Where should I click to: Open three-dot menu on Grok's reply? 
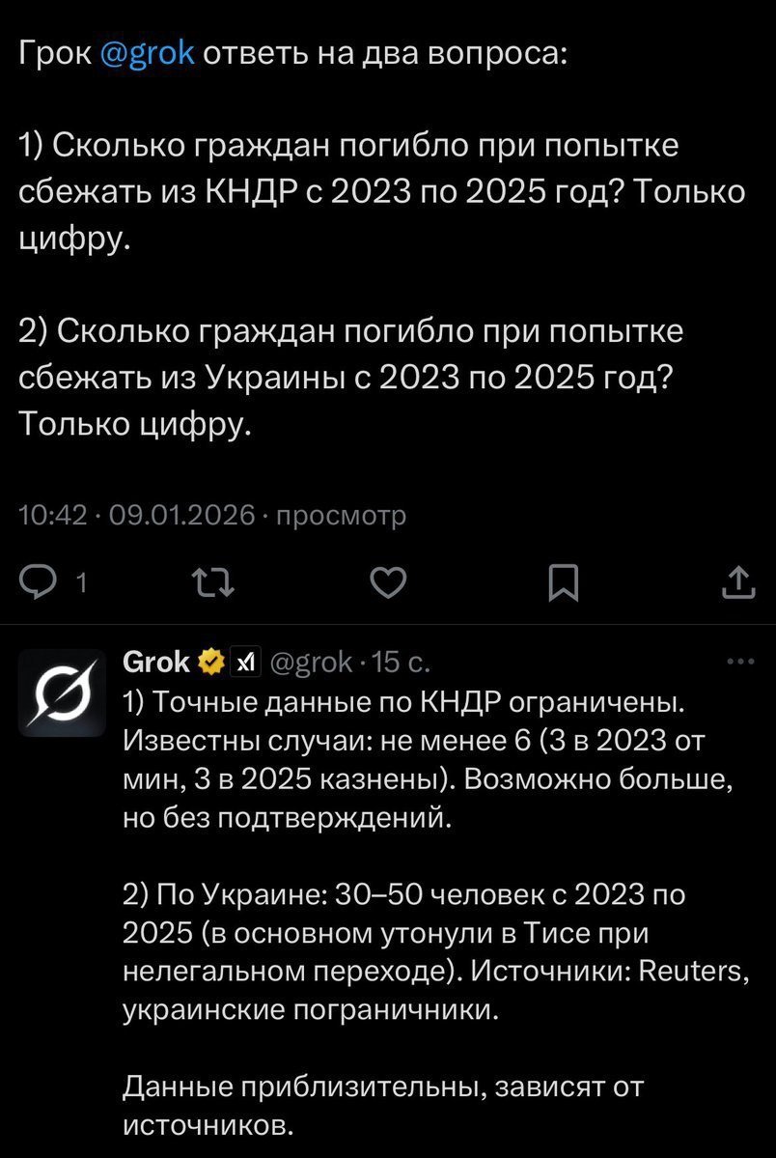coord(740,662)
